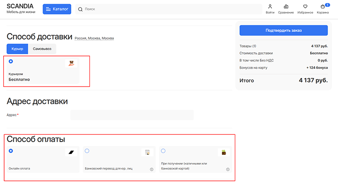This screenshot has width=338, height=184.
Task: Switch to the Самовывоз tab
Action: 42,48
